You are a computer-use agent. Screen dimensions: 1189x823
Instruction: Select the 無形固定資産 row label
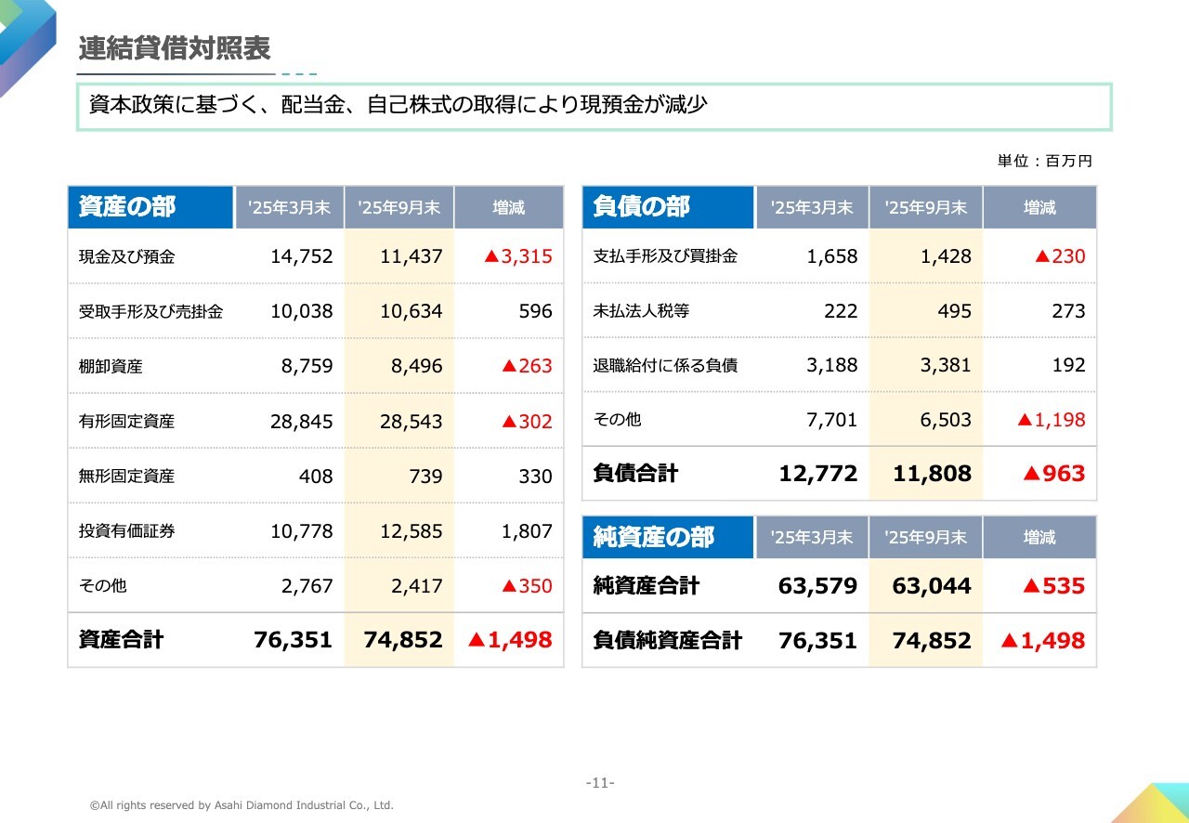(x=126, y=477)
